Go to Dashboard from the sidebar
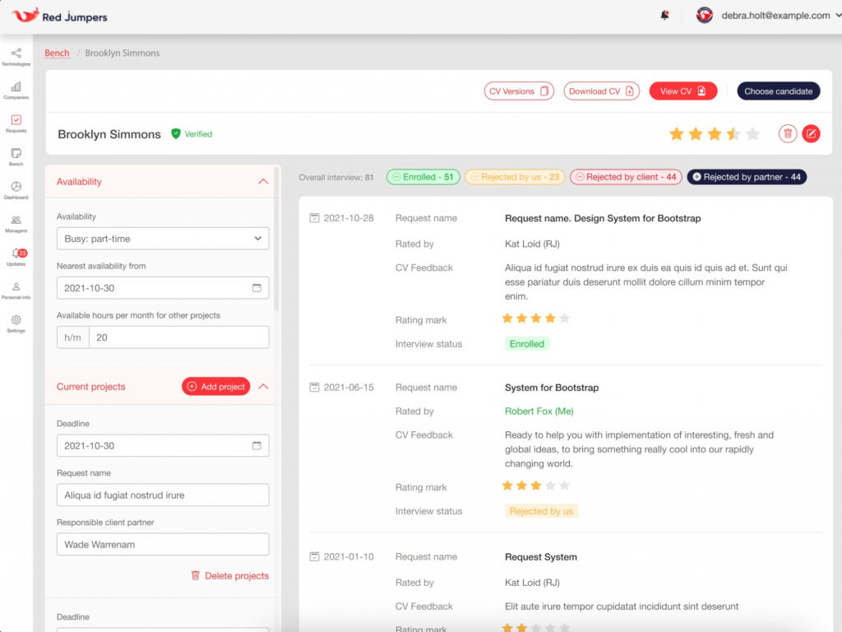Image resolution: width=842 pixels, height=632 pixels. pyautogui.click(x=16, y=189)
